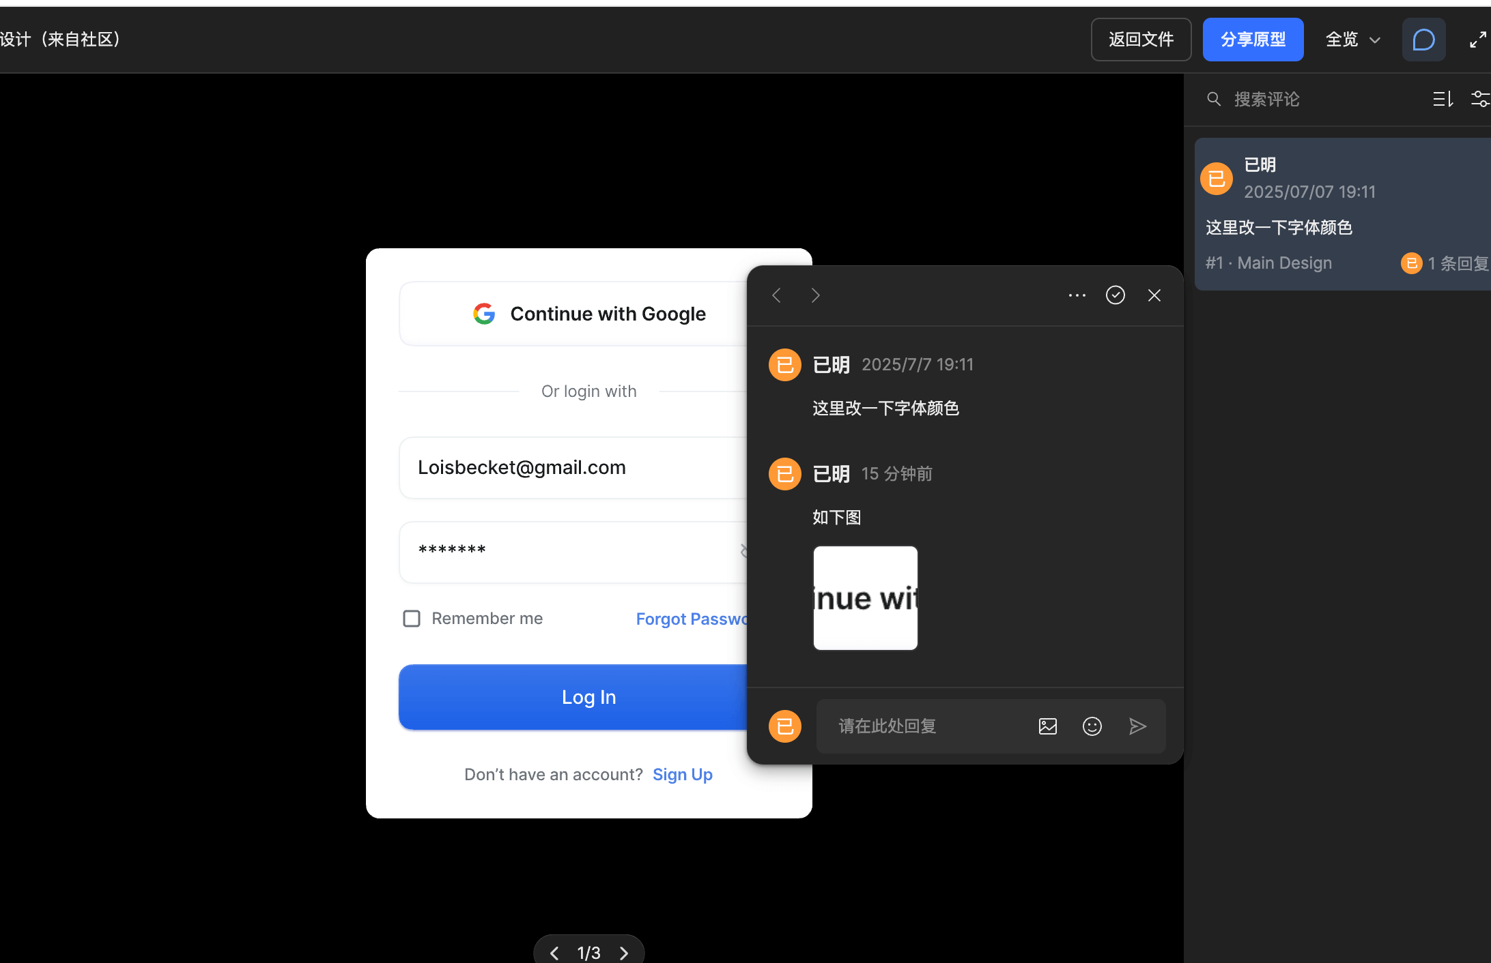Image resolution: width=1491 pixels, height=963 pixels.
Task: Insert an image into the reply
Action: coord(1047,726)
